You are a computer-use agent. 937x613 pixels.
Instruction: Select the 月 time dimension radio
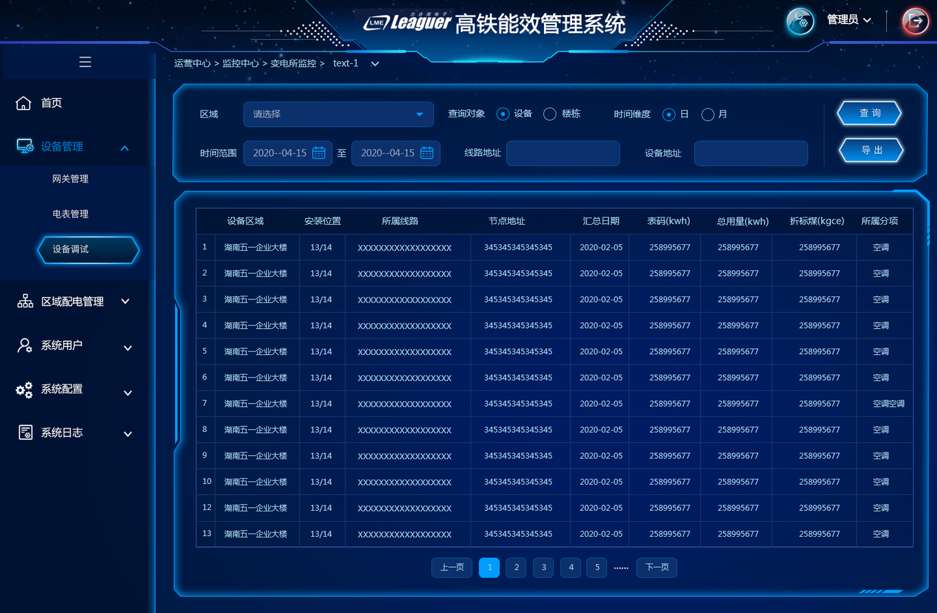point(708,115)
